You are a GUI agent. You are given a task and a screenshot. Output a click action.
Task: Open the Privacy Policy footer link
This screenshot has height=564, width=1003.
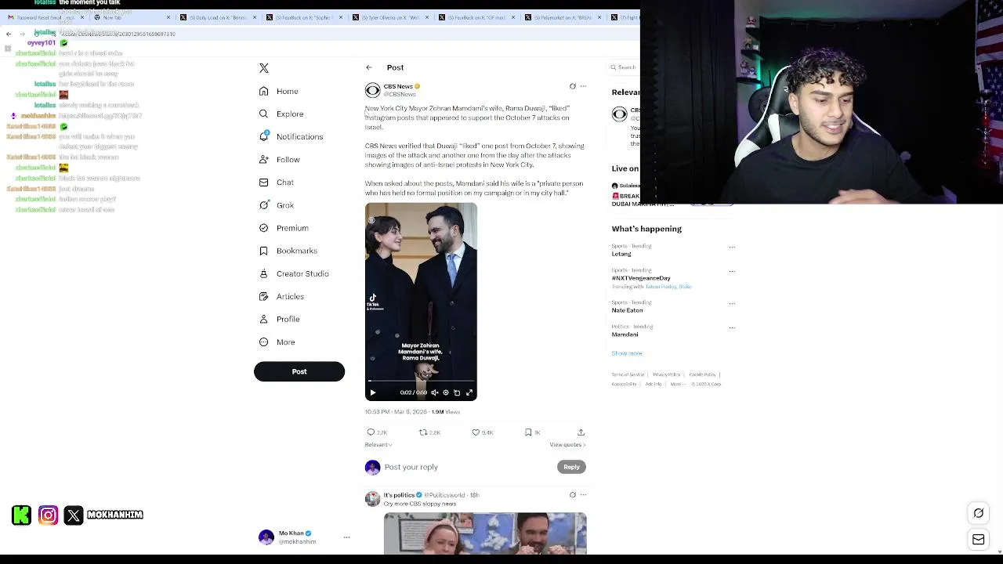(x=667, y=374)
